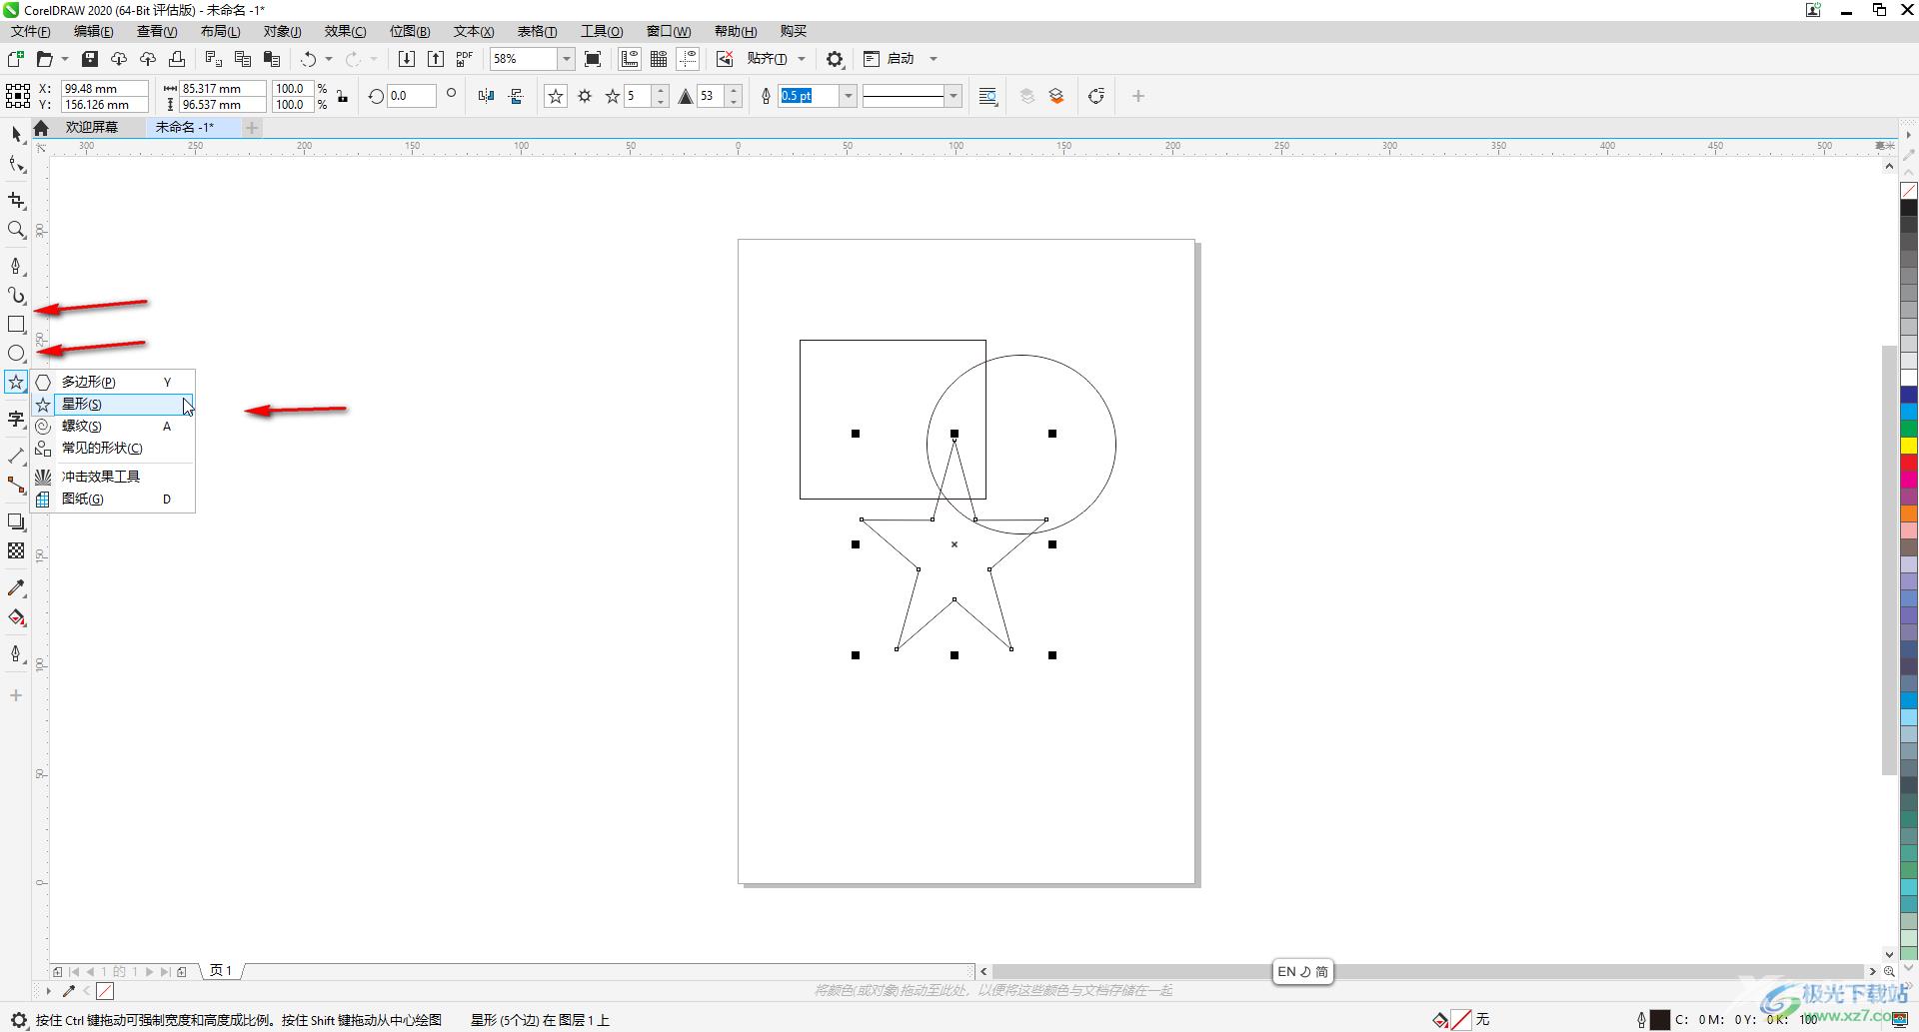Click the no-color swatch atop palette
Screen dimensions: 1919x1032
[1909, 190]
